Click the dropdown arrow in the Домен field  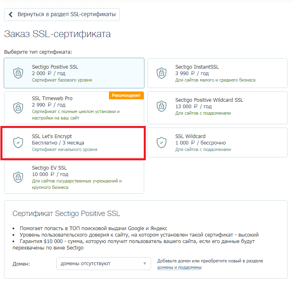click(145, 264)
